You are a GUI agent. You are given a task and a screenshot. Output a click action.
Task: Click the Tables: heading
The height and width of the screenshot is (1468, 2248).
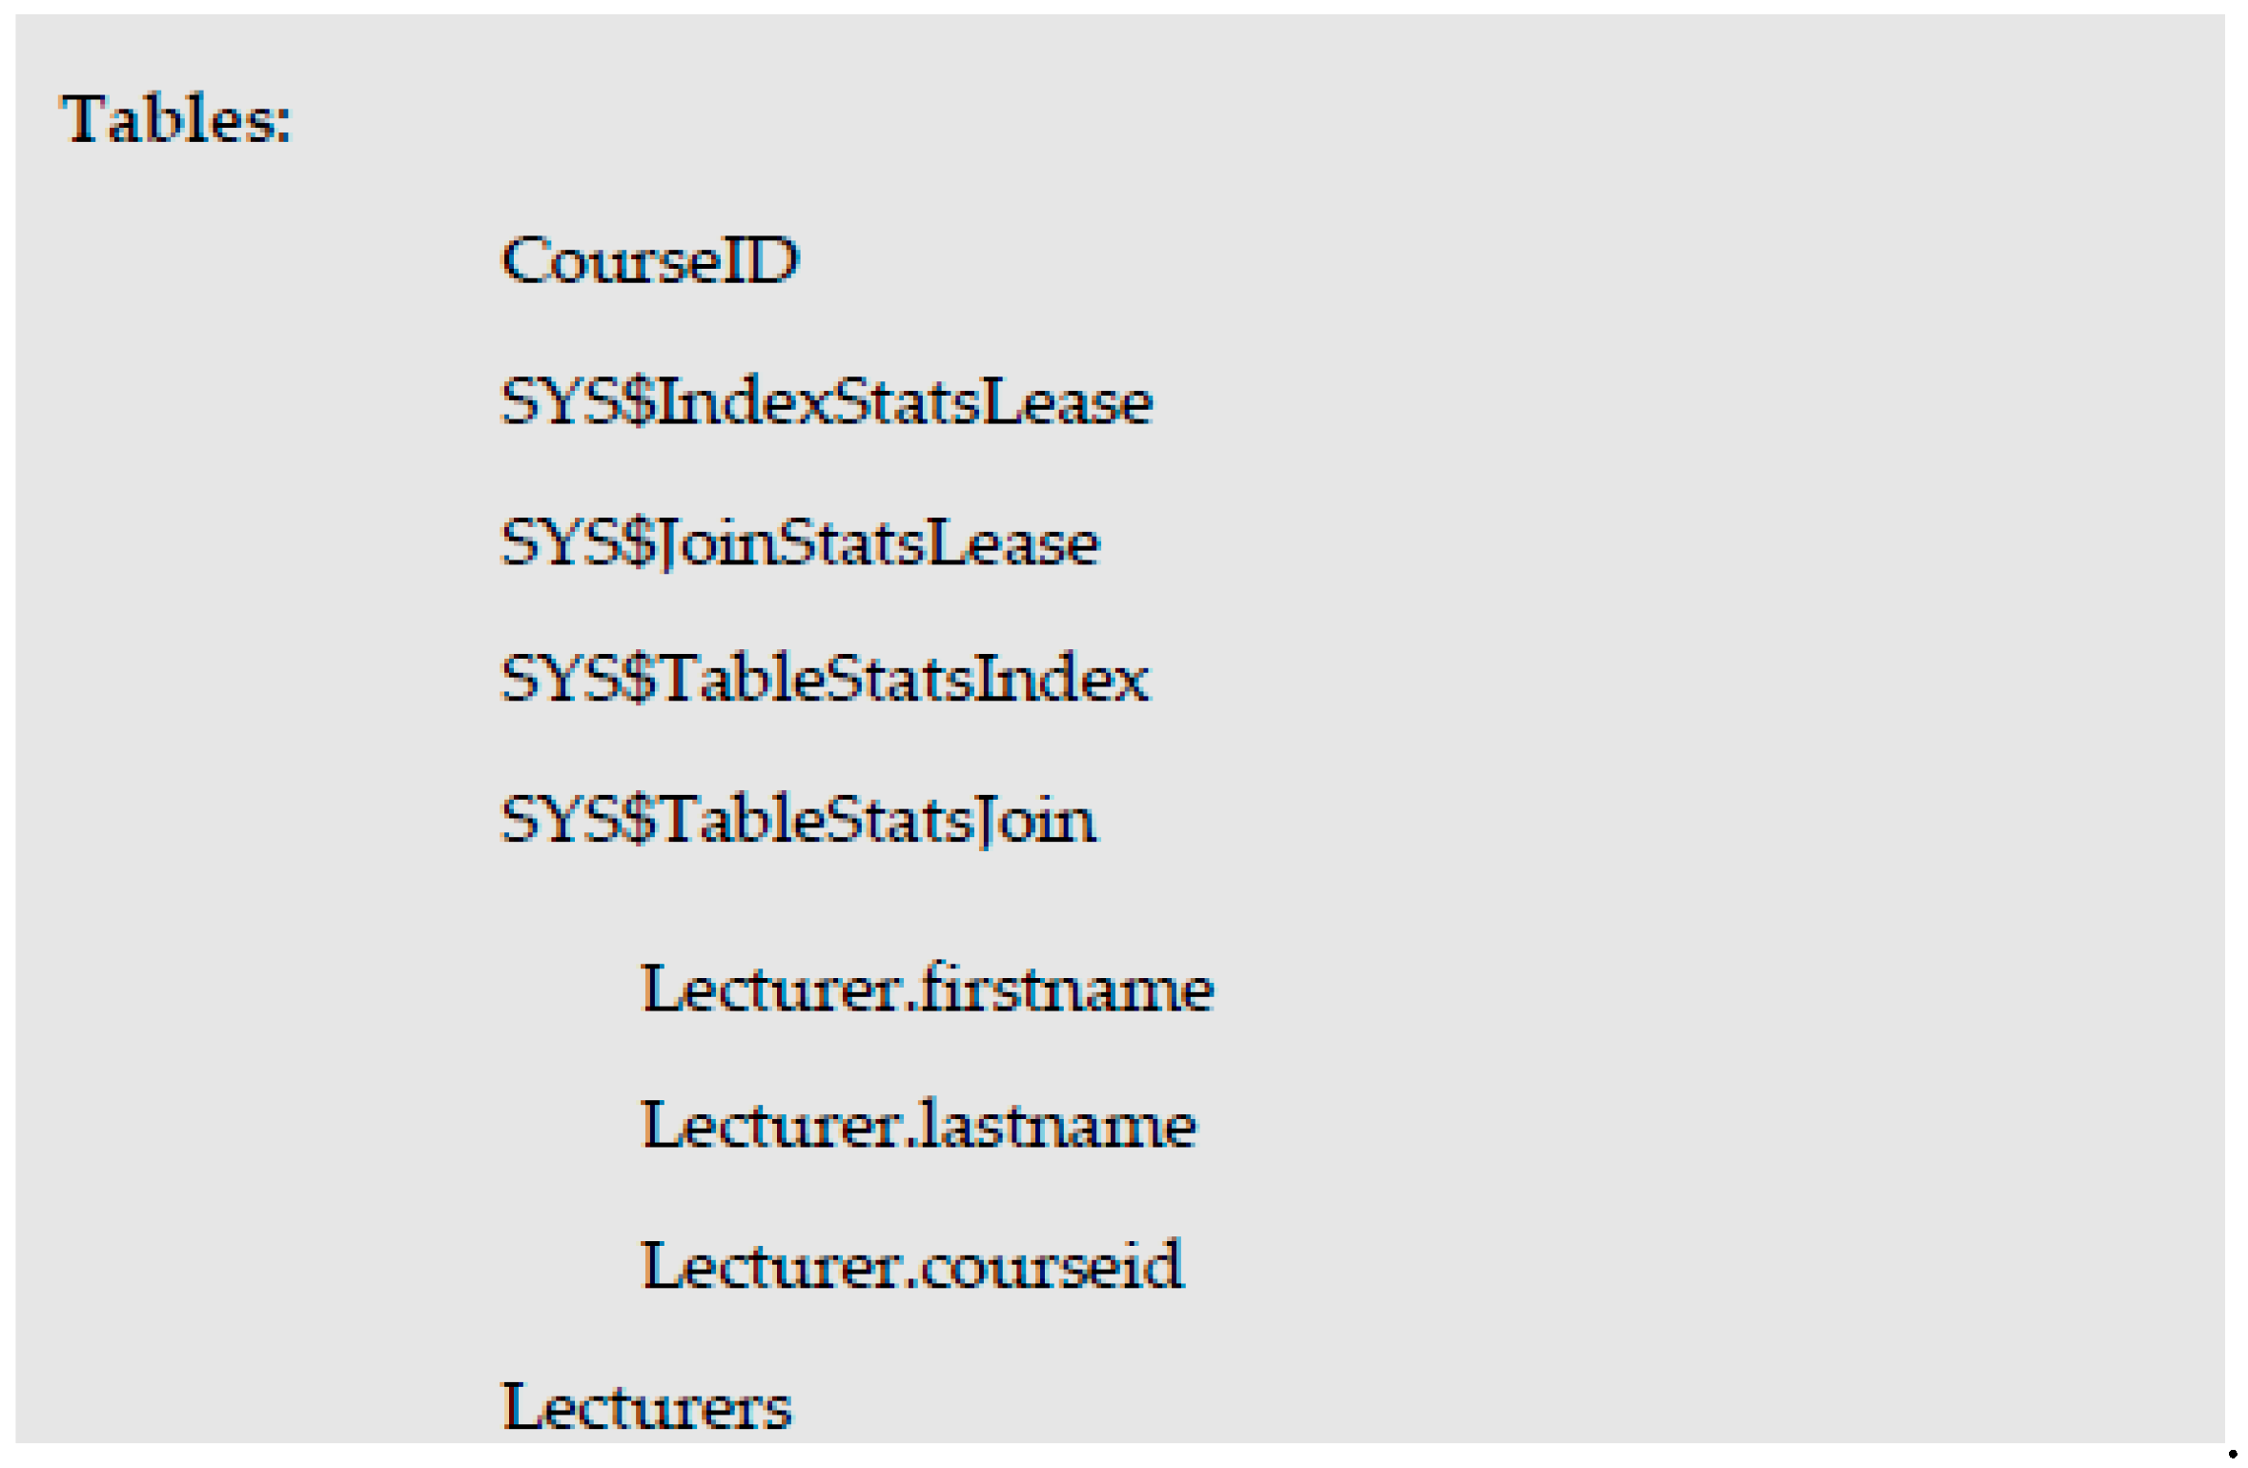pos(176,121)
